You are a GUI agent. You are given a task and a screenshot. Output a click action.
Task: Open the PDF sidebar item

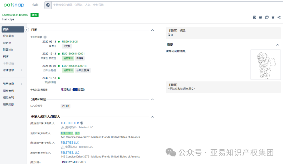(6, 57)
